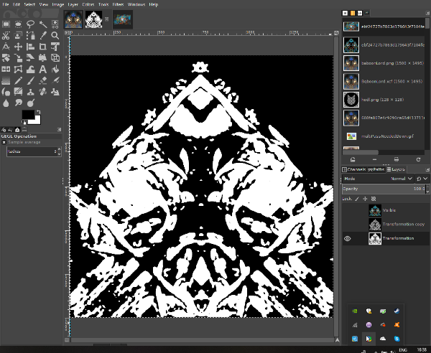This screenshot has width=431, height=353.
Task: Select the Gradient tool
Action: coord(6,80)
